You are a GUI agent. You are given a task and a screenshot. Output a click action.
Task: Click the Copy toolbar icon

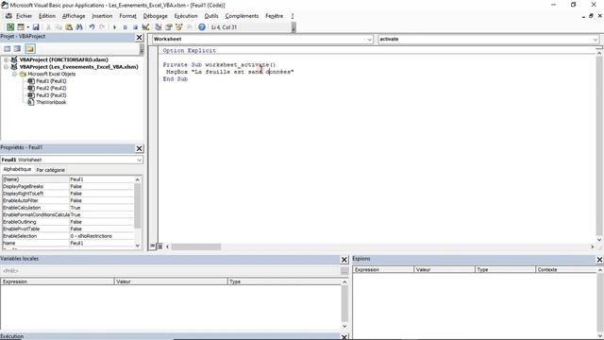coord(59,27)
